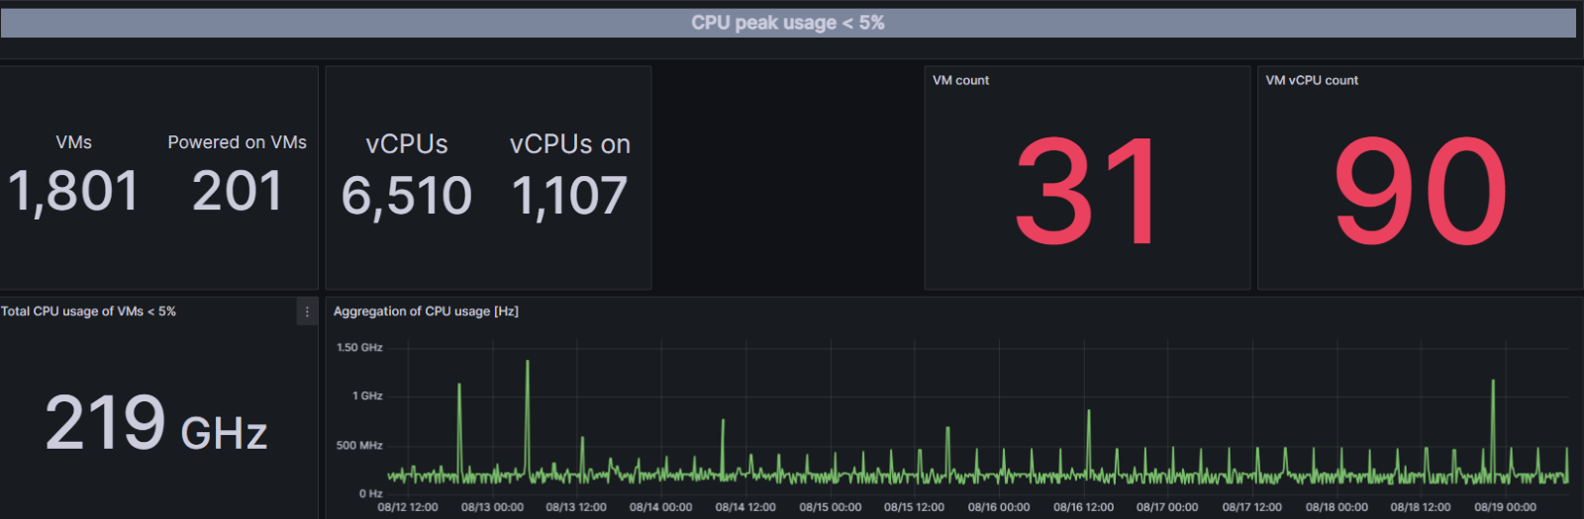This screenshot has width=1584, height=519.
Task: Select the 1,801 VMs stat number
Action: click(73, 192)
